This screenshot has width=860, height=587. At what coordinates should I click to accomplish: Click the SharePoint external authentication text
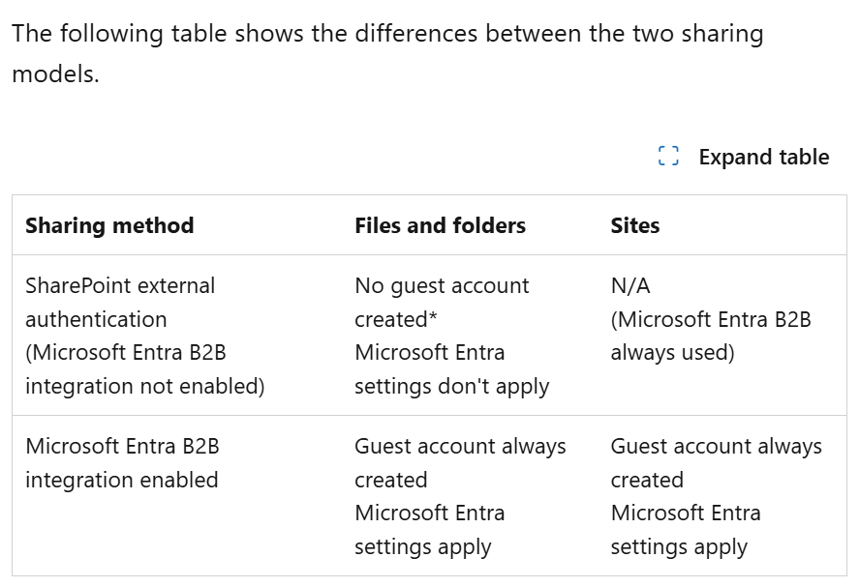click(120, 302)
